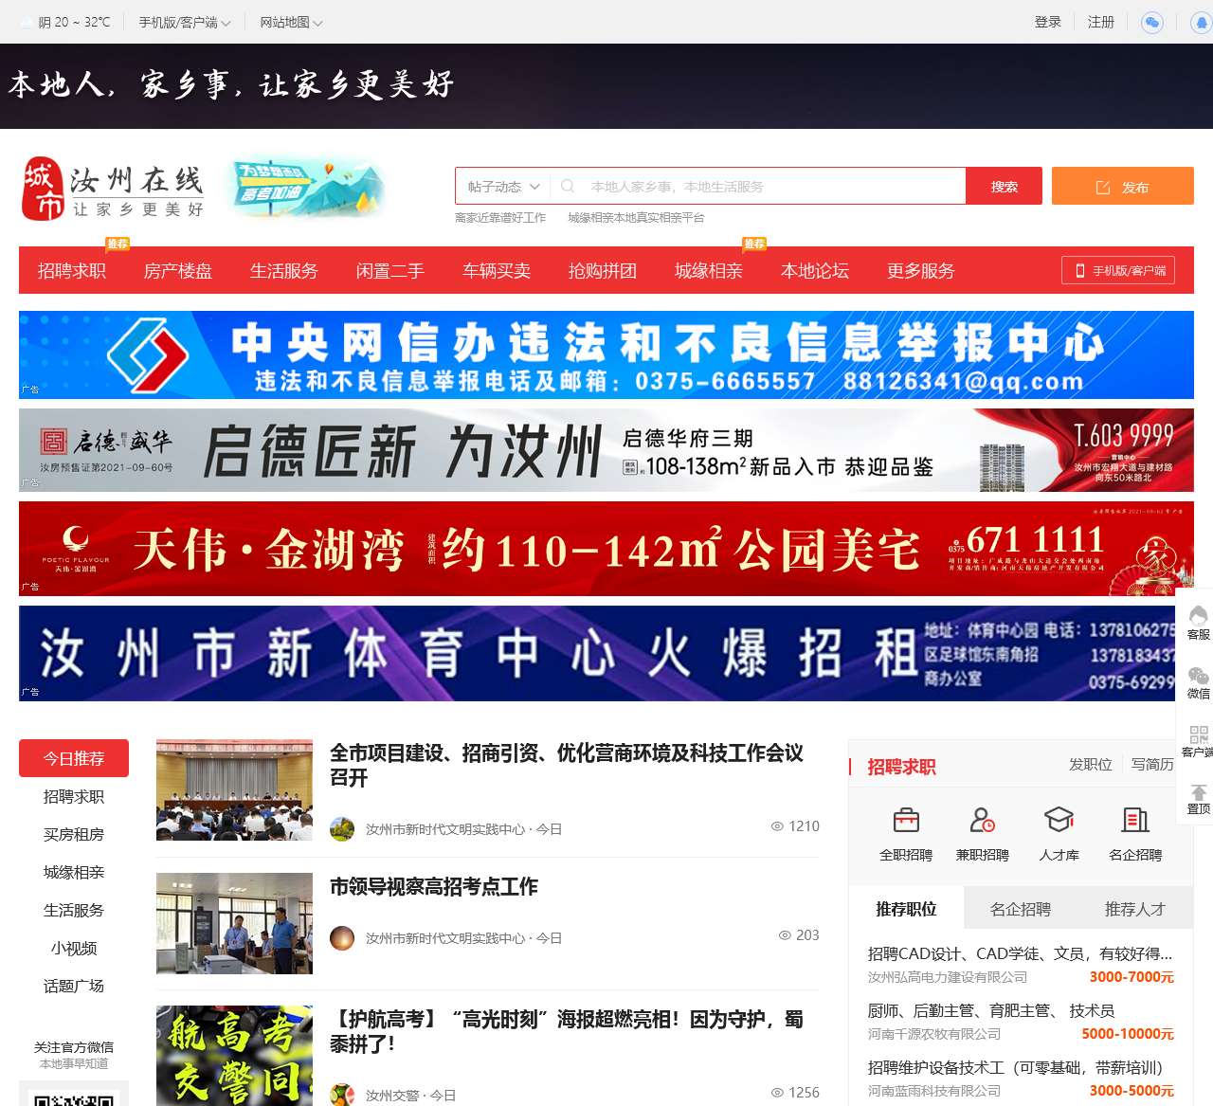This screenshot has height=1106, width=1213.
Task: Open 房产楼盘 navigation item
Action: click(178, 271)
